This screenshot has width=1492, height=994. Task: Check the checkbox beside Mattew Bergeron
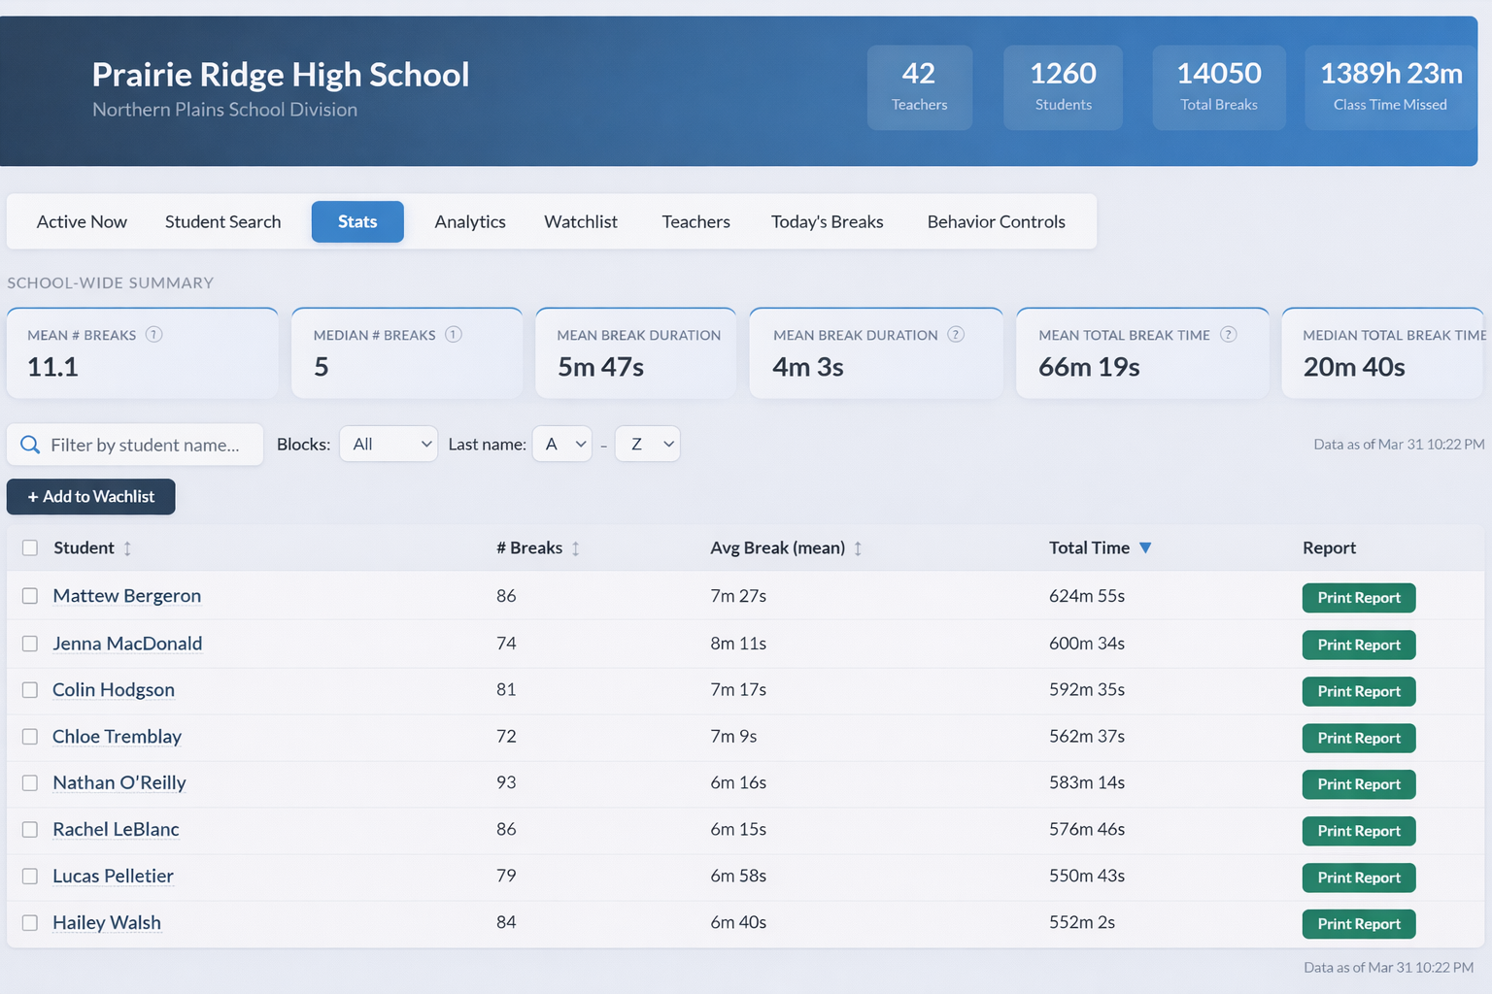[x=29, y=596]
